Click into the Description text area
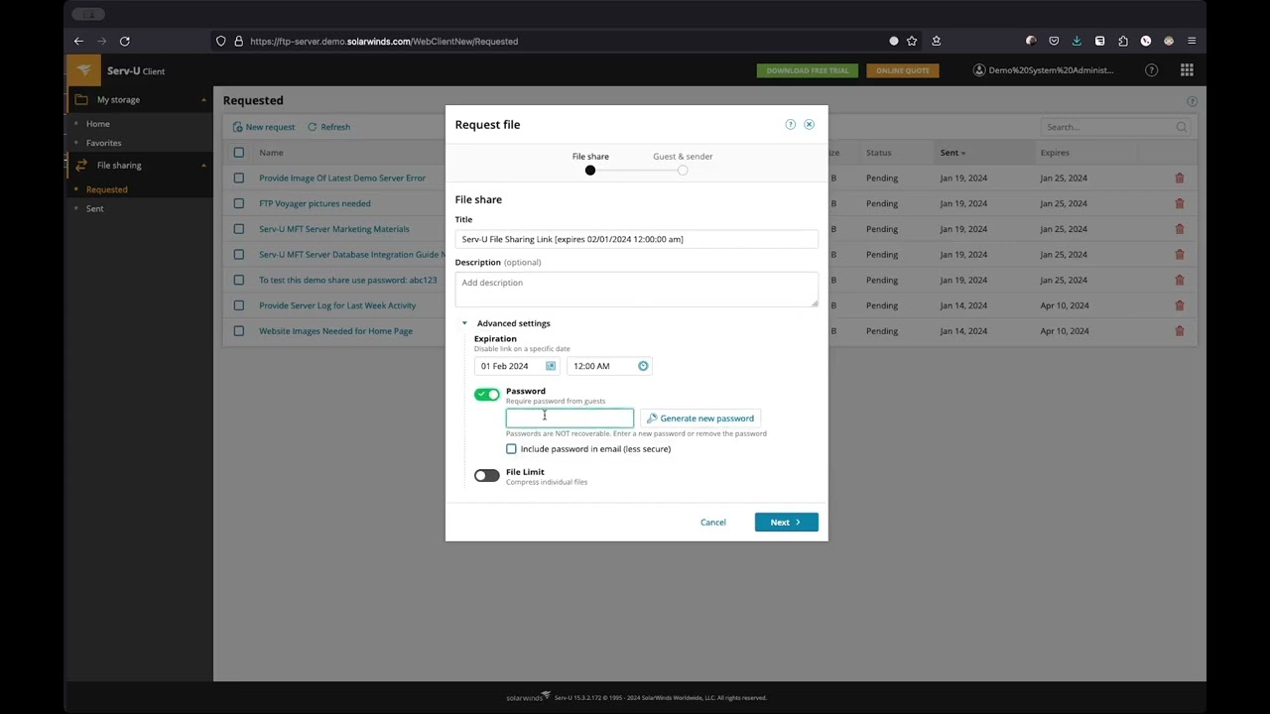The image size is (1270, 714). pyautogui.click(x=636, y=290)
